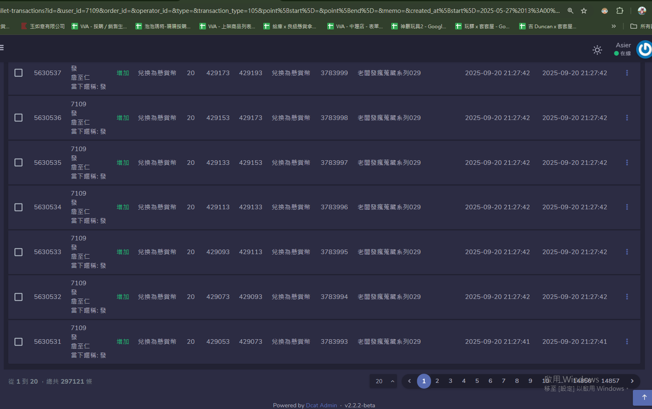
Task: Select the checkbox for record 5630533
Action: [x=19, y=252]
